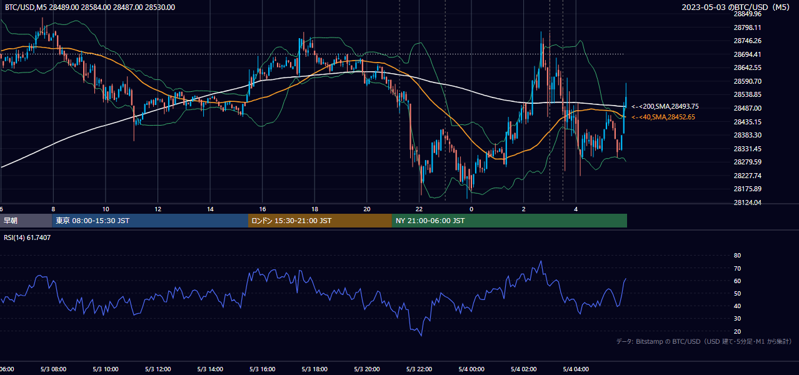Click the price axis value 28694.41
Screen dimensions: 799x375
coord(747,54)
